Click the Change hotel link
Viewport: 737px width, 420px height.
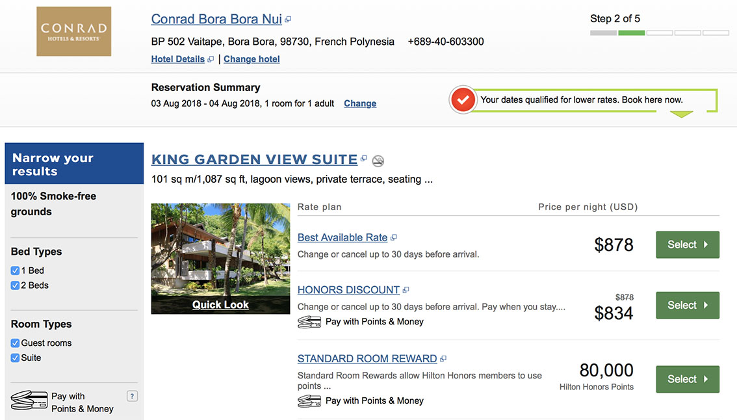252,59
